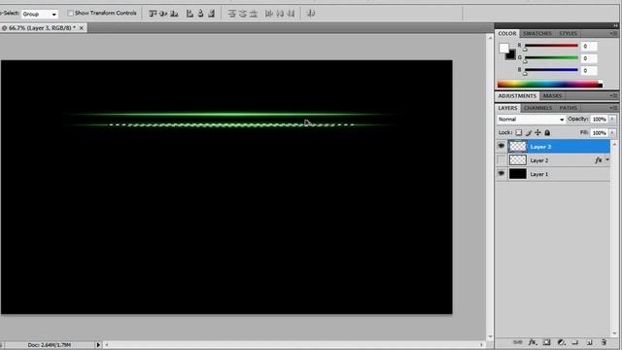Click the Distribute Horizontal Centers icon
This screenshot has height=350, width=622.
[280, 14]
